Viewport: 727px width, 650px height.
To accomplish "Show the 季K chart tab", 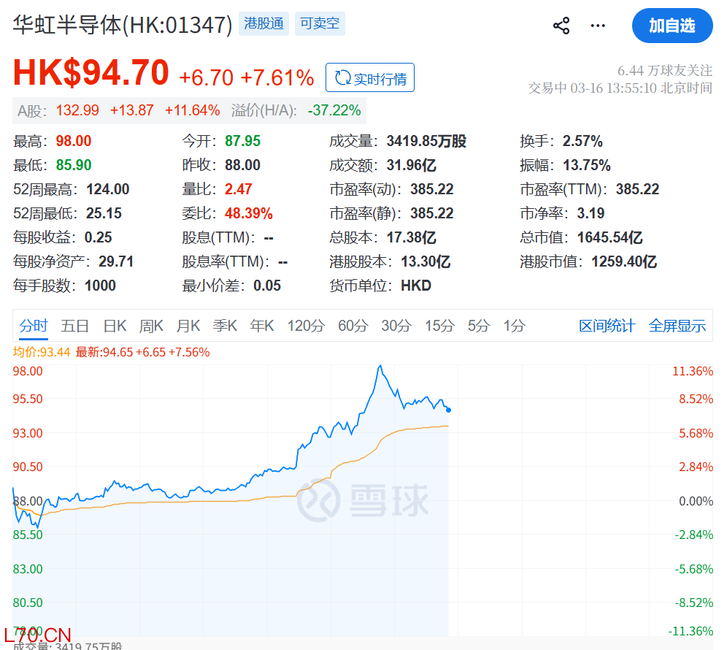I will point(225,326).
